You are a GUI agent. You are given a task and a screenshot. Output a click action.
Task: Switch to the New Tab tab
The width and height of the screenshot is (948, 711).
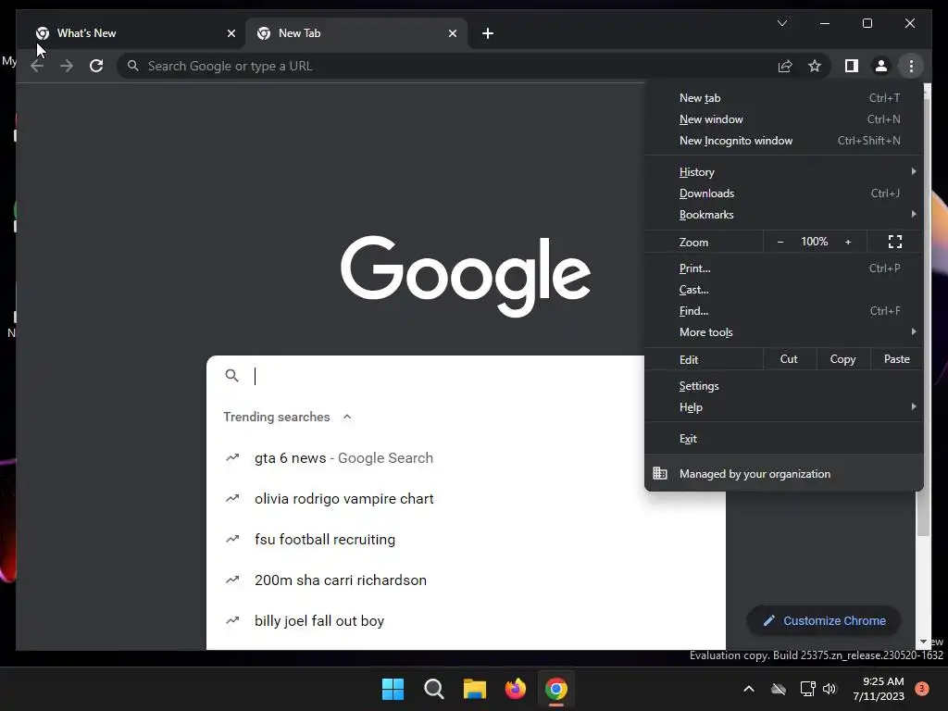click(356, 33)
